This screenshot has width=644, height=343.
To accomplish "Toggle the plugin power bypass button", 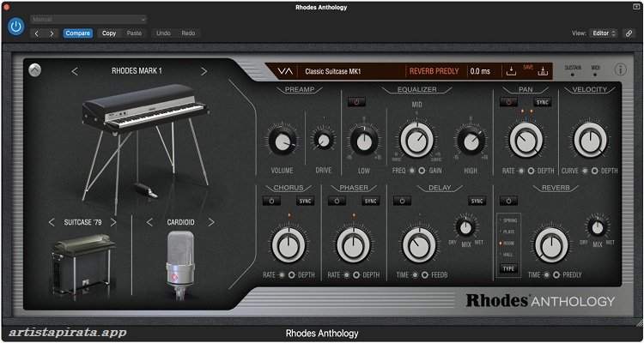I will (x=16, y=27).
